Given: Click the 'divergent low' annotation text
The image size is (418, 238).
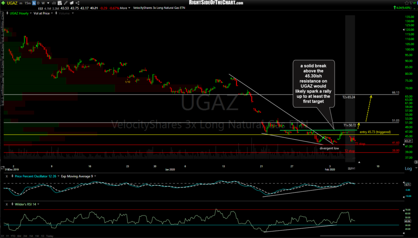Looking at the screenshot, I should [x=329, y=148].
